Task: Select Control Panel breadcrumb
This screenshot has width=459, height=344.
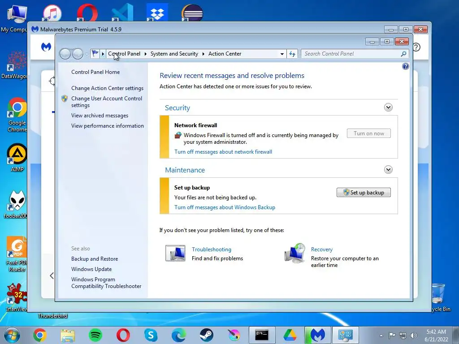Action: [x=124, y=54]
